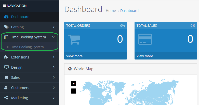View more under Total Orders
The width and height of the screenshot is (199, 105).
(76, 56)
